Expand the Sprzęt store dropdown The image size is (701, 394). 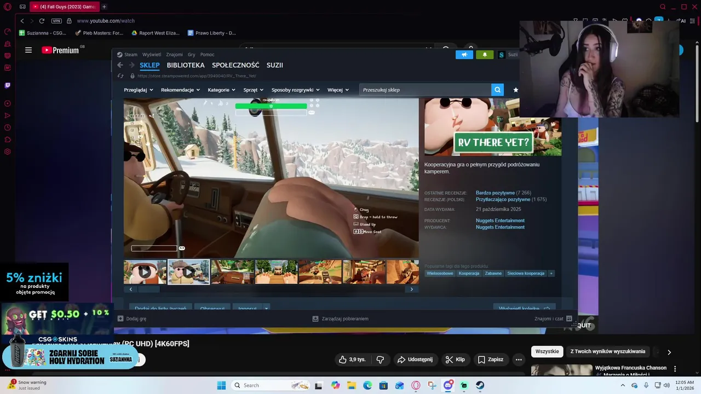[253, 90]
